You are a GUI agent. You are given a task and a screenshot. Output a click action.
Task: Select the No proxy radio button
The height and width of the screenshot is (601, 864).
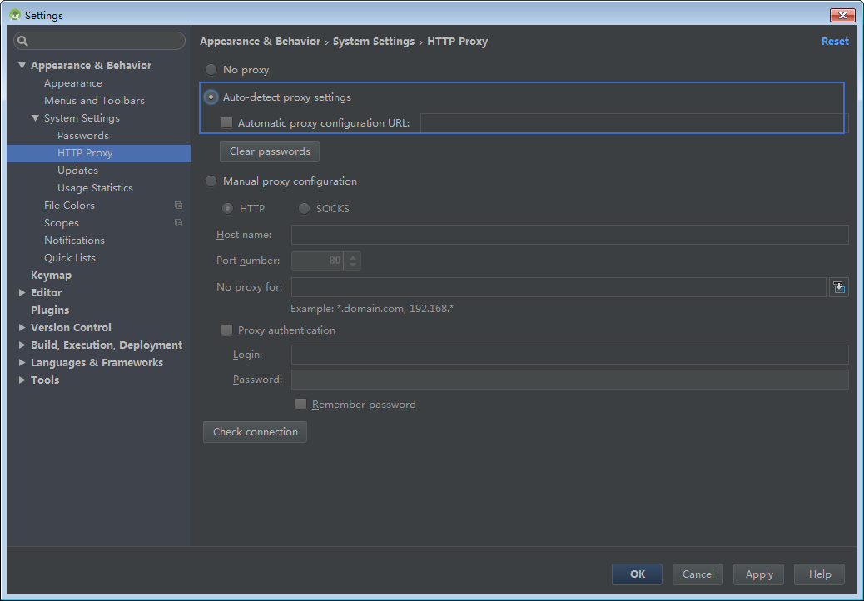click(x=211, y=70)
